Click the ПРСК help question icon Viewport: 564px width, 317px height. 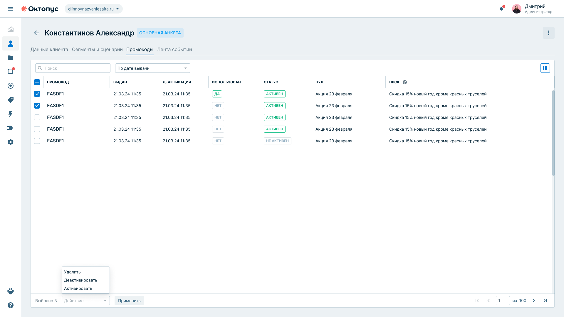click(405, 82)
